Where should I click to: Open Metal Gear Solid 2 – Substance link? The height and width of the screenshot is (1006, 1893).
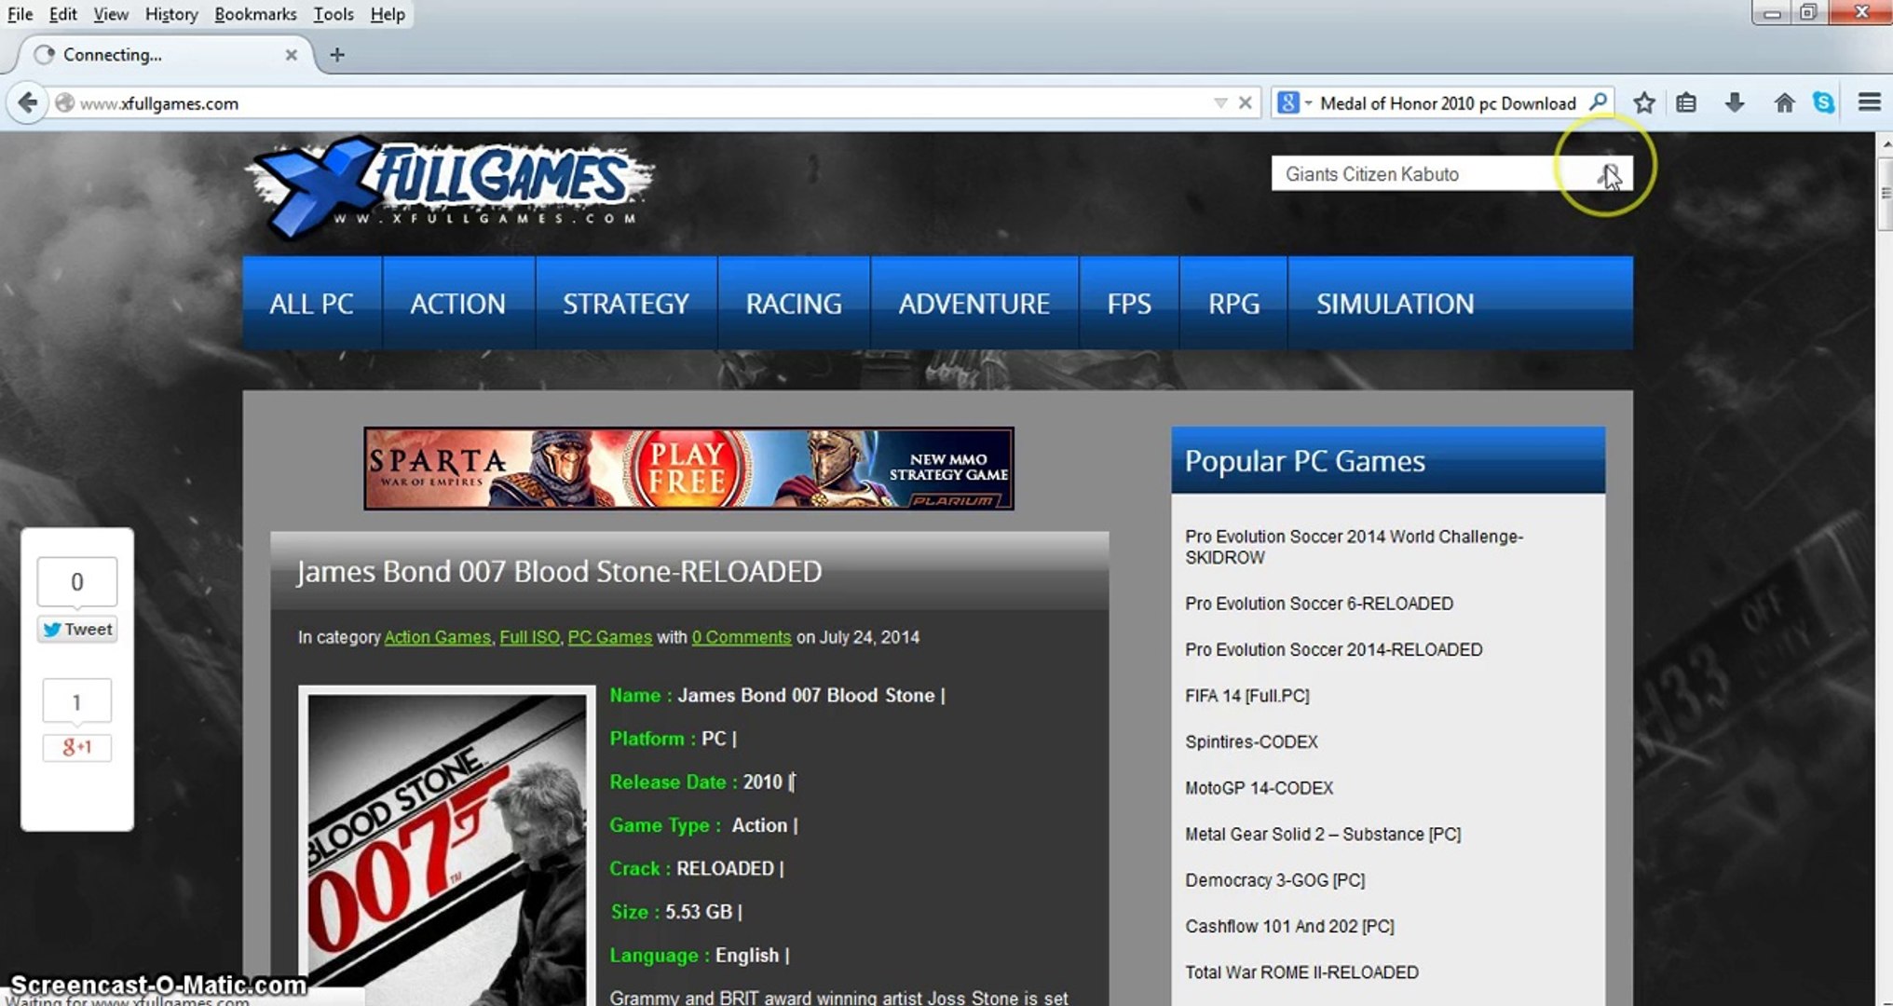(x=1323, y=834)
